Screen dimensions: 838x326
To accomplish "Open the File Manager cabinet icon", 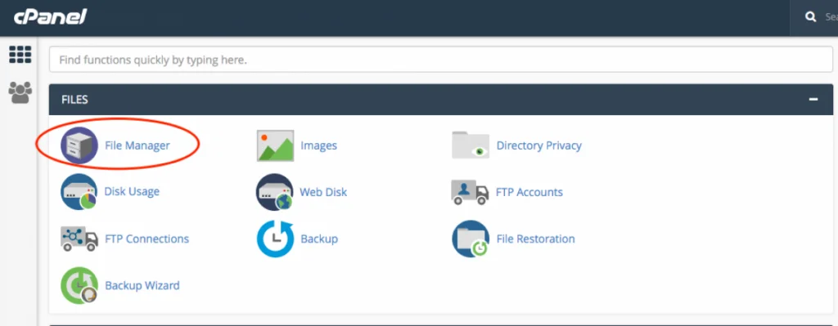I will click(79, 145).
